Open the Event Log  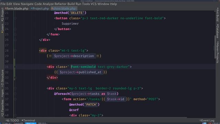(207, 121)
